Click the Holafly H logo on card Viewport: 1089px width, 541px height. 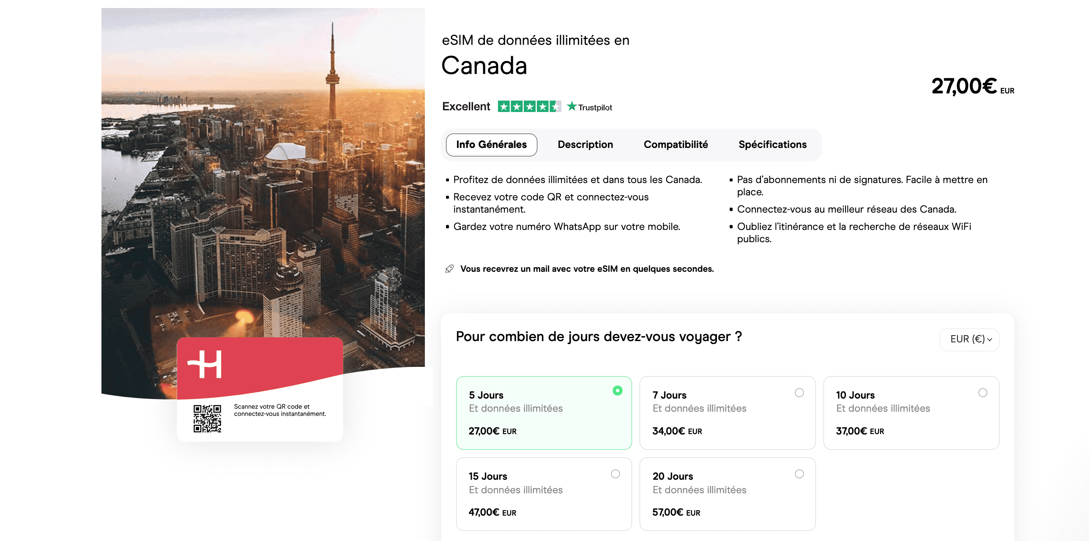[x=205, y=364]
